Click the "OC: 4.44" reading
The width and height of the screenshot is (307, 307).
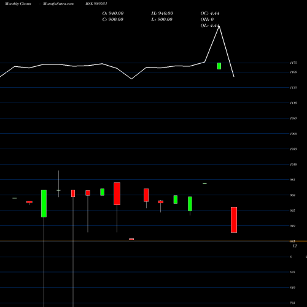(210, 14)
